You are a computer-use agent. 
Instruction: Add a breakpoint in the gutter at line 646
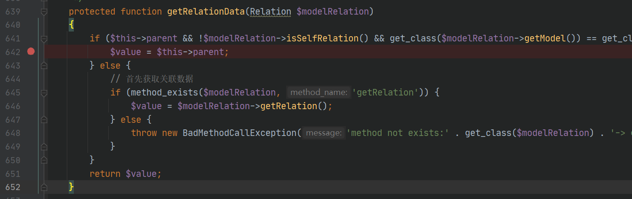[x=31, y=106]
